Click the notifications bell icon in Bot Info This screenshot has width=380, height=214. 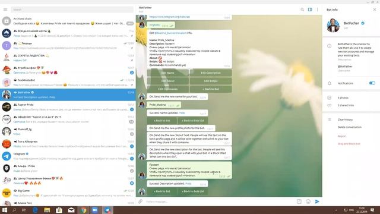point(330,83)
